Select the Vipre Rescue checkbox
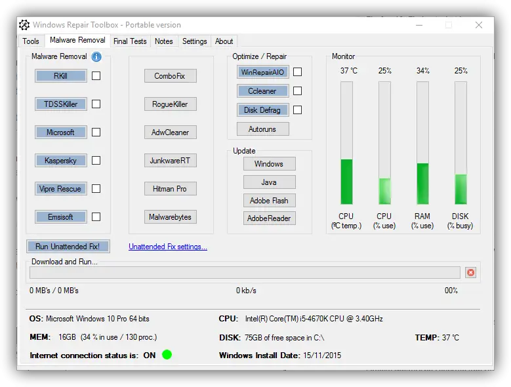511x387 pixels. (96, 189)
